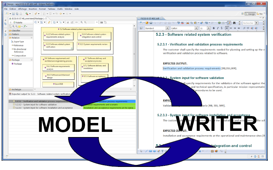Select the Rectangle drawing tool

(x=150, y=151)
